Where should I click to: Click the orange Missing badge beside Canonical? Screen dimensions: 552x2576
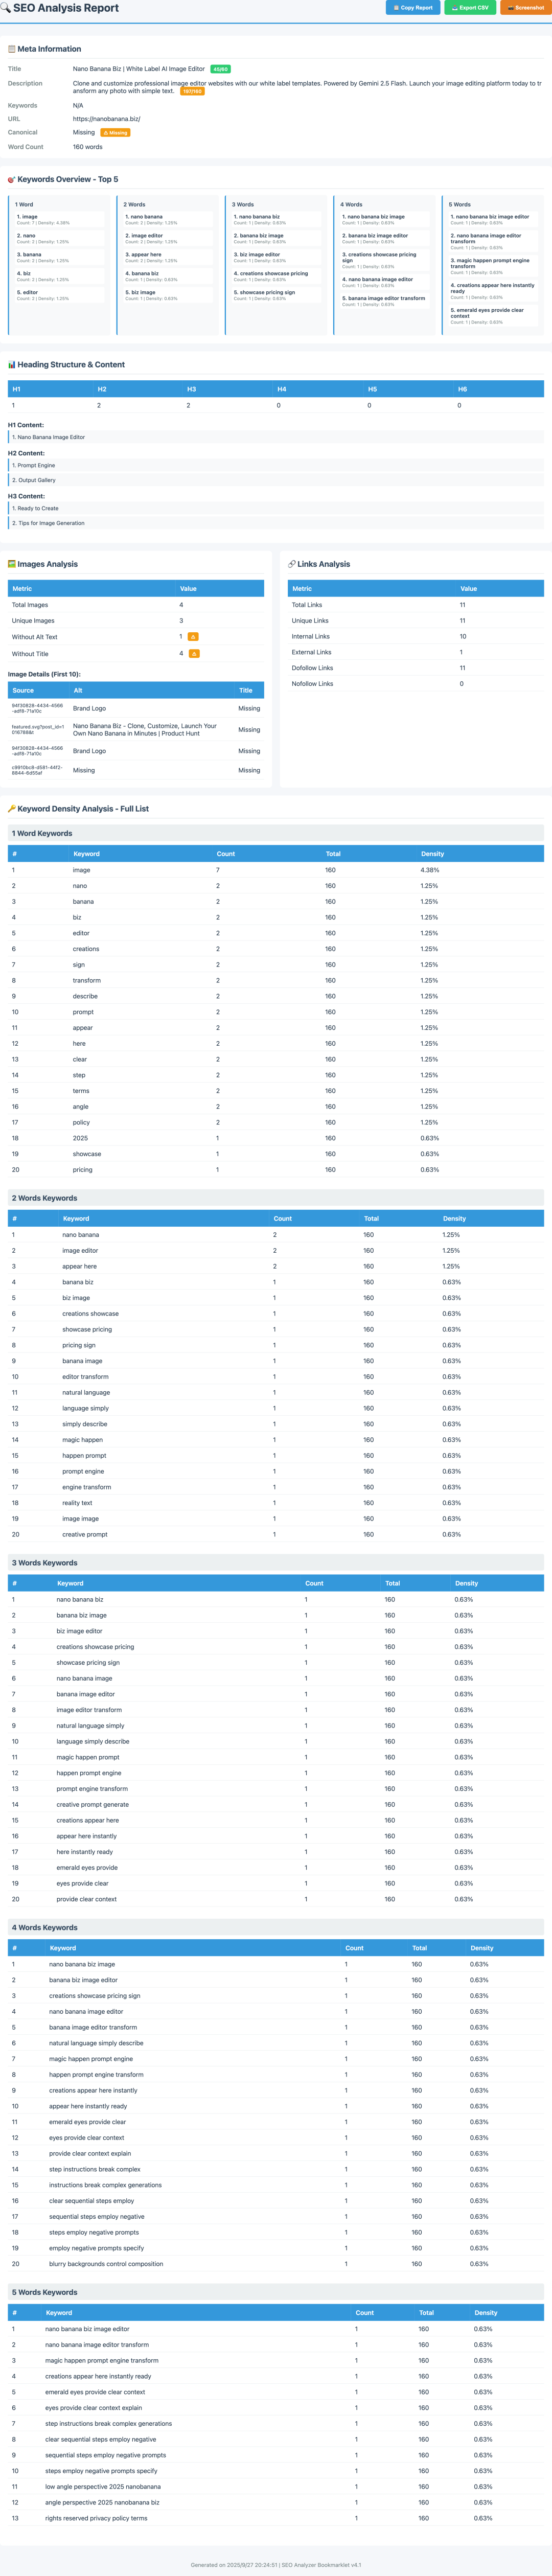pos(115,133)
